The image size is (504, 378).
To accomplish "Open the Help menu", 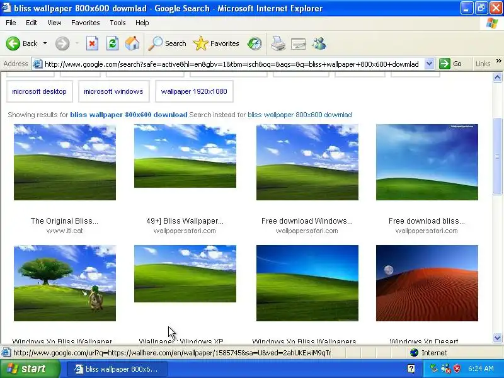I will tap(142, 23).
